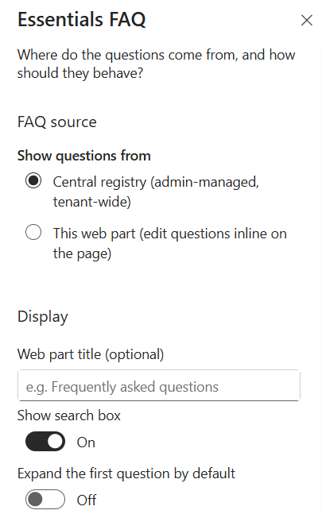The image size is (322, 514).
Task: Click the Web part title (optional) label
Action: pyautogui.click(x=91, y=354)
